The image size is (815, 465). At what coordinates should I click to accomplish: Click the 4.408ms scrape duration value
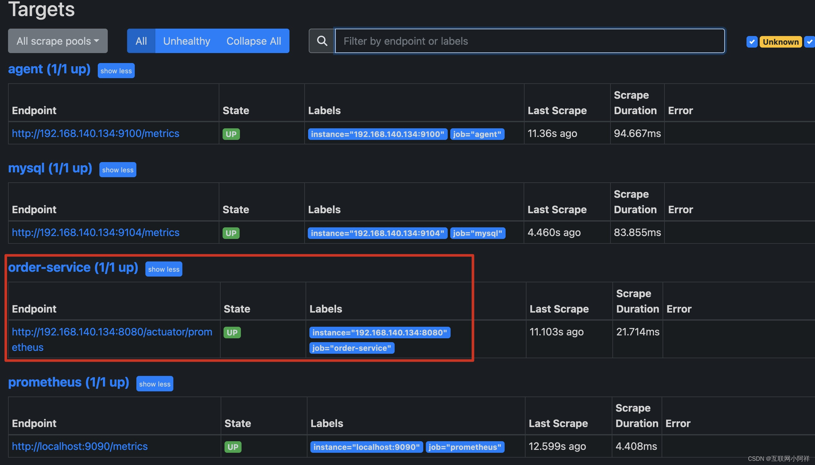636,446
